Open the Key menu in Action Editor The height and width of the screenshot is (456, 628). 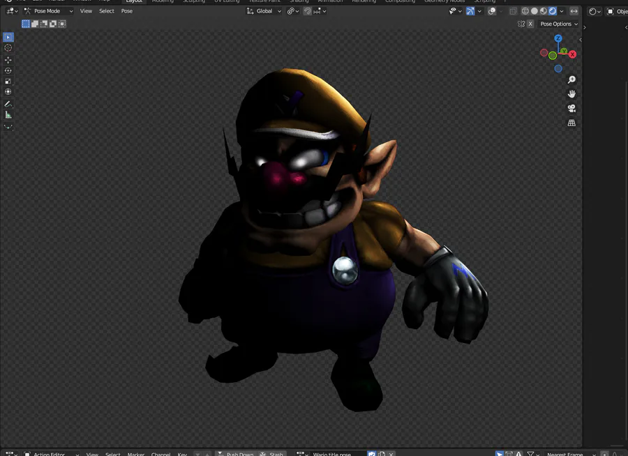tap(182, 454)
